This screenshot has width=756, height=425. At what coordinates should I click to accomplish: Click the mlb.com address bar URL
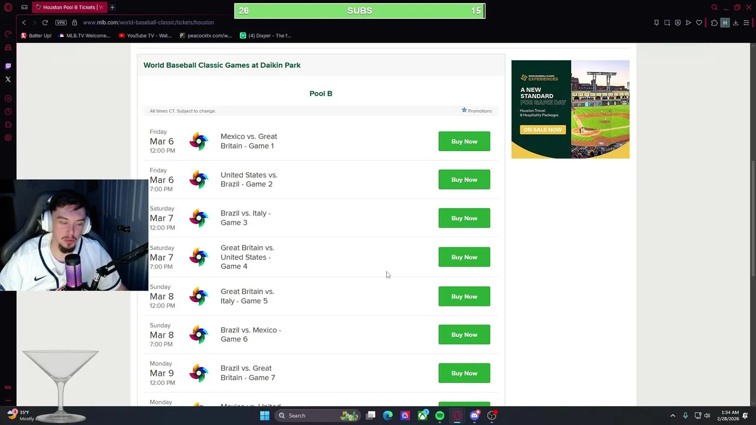pos(148,22)
